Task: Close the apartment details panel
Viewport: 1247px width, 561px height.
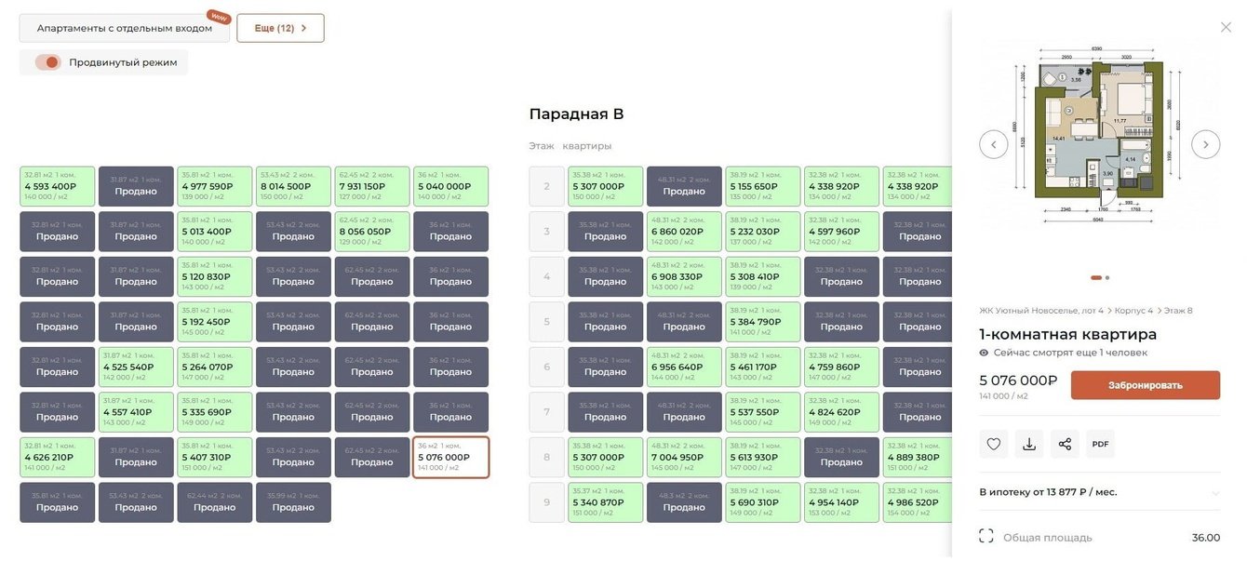Action: (1226, 27)
